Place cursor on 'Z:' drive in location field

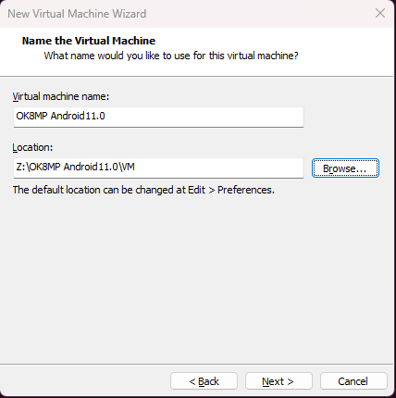tap(21, 167)
